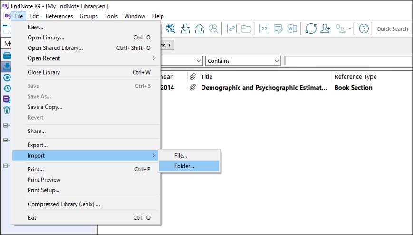
Task: Click the Open Link toolbar icon
Action: point(232,28)
